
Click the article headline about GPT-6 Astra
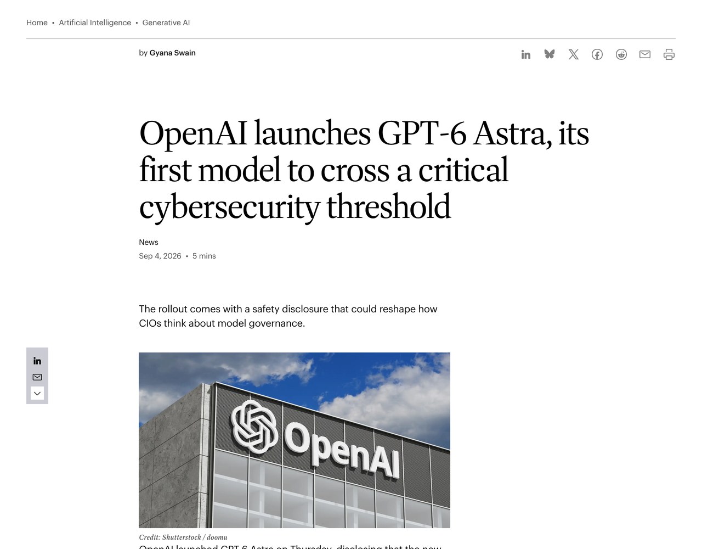[364, 170]
